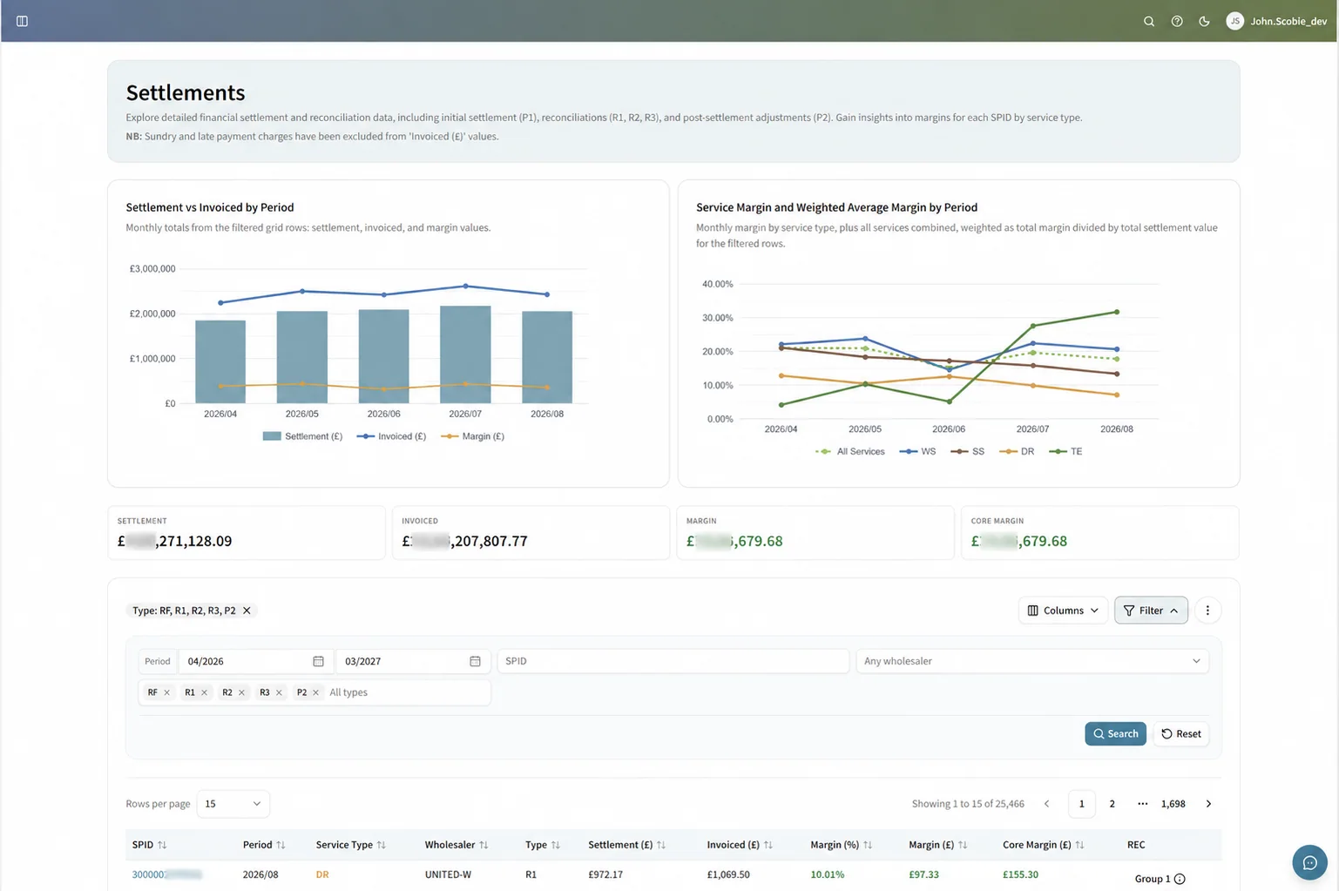This screenshot has width=1339, height=891.
Task: Remove the Type filter chip
Action: tap(247, 611)
